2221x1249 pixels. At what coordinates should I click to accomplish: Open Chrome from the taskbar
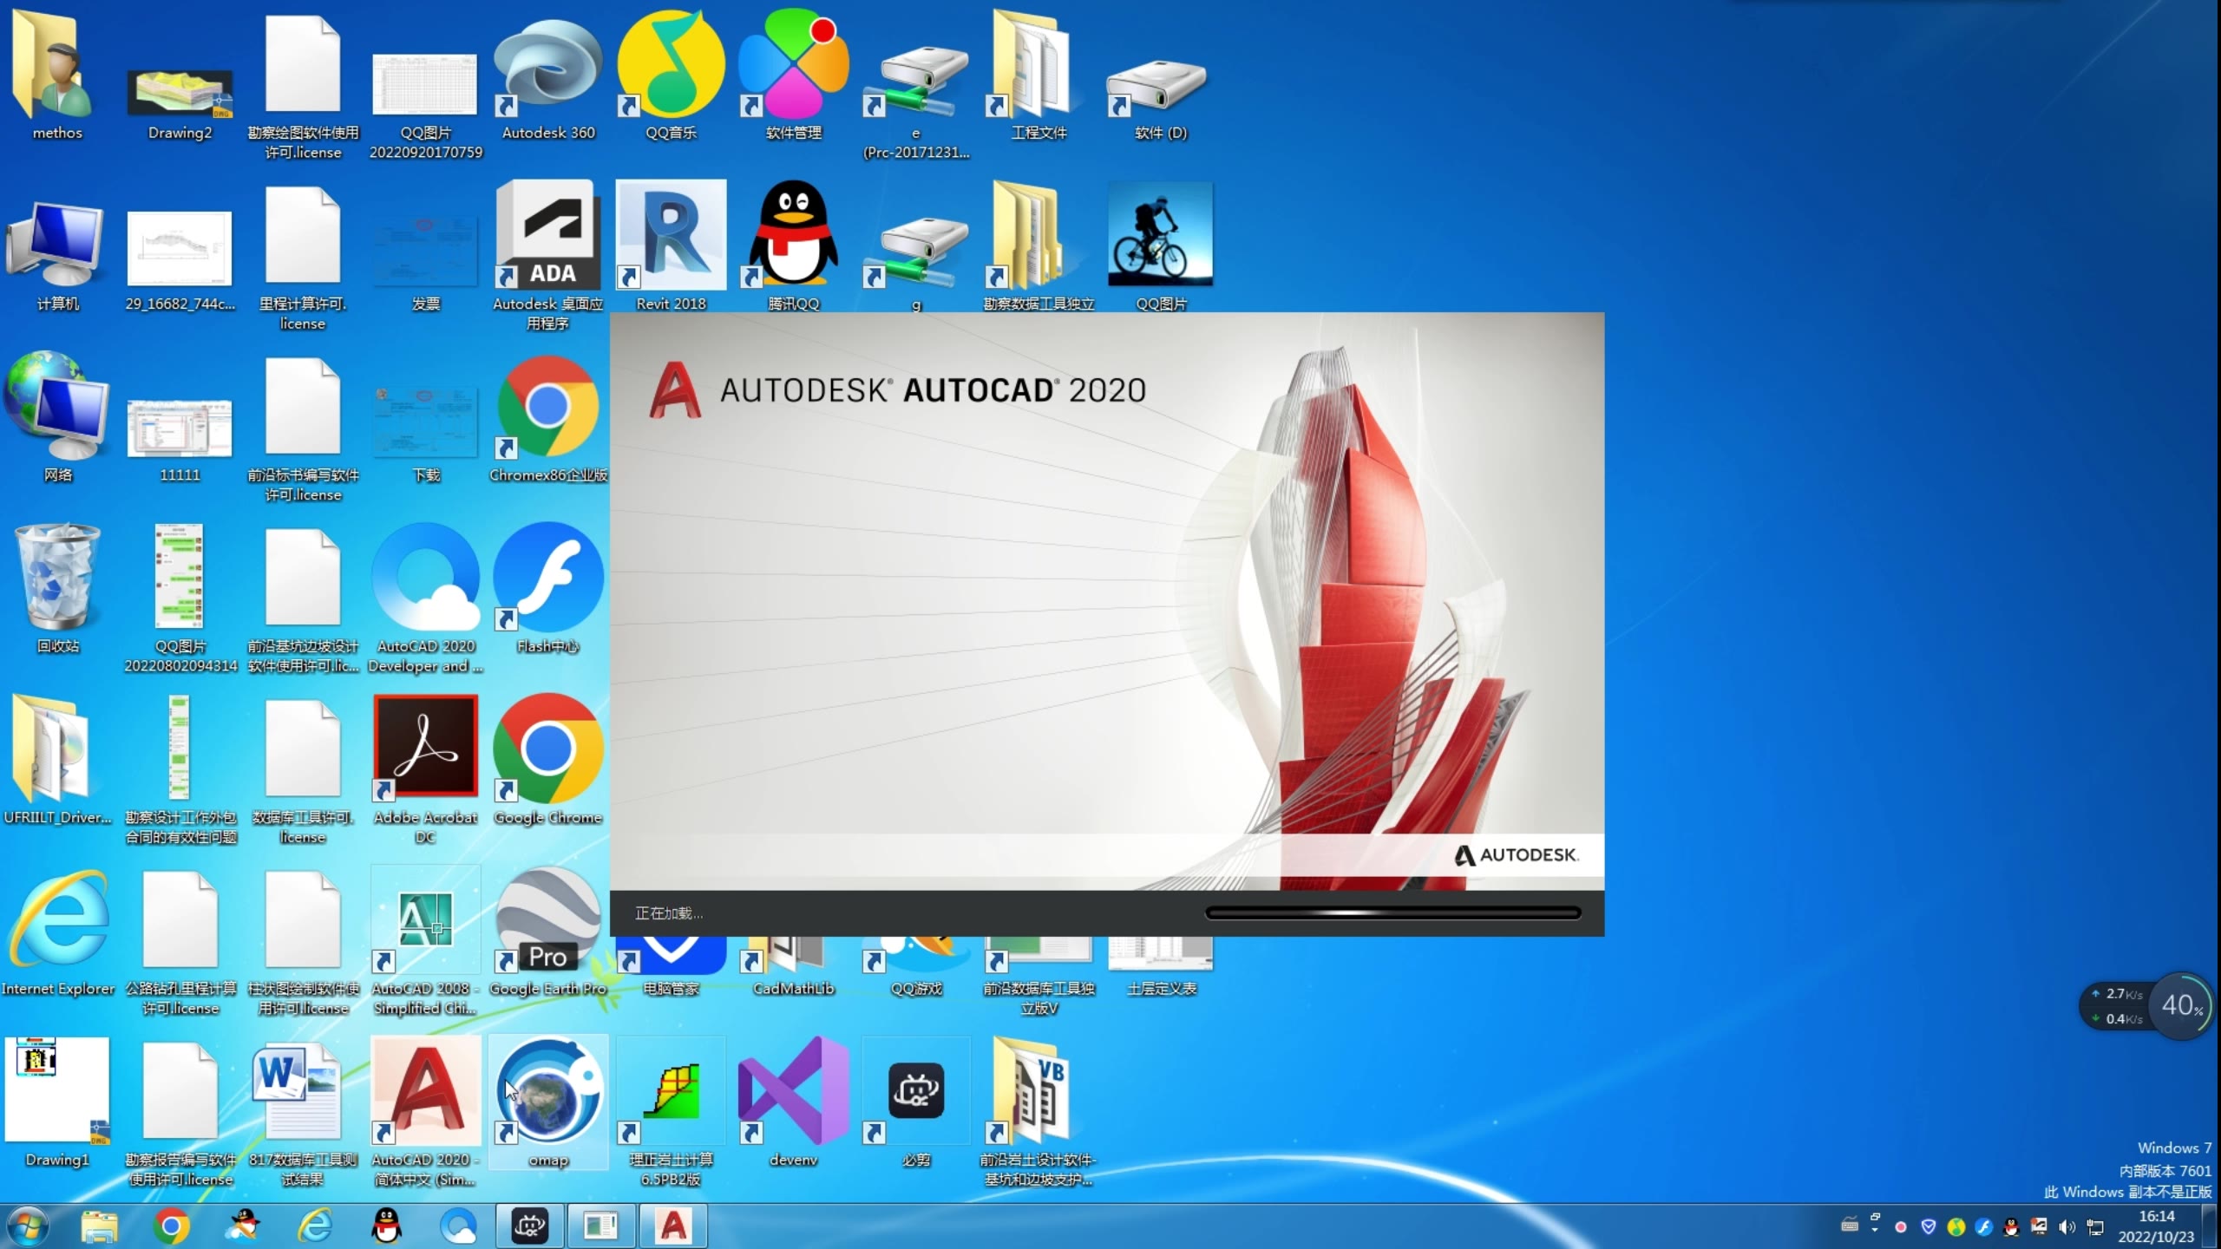tap(171, 1226)
